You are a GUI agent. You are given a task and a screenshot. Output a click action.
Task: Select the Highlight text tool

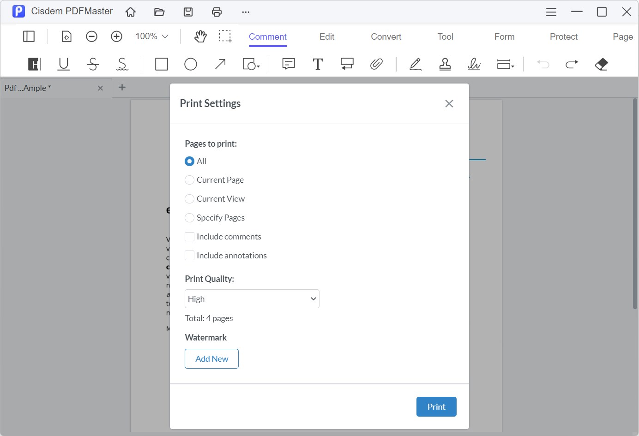(x=34, y=64)
